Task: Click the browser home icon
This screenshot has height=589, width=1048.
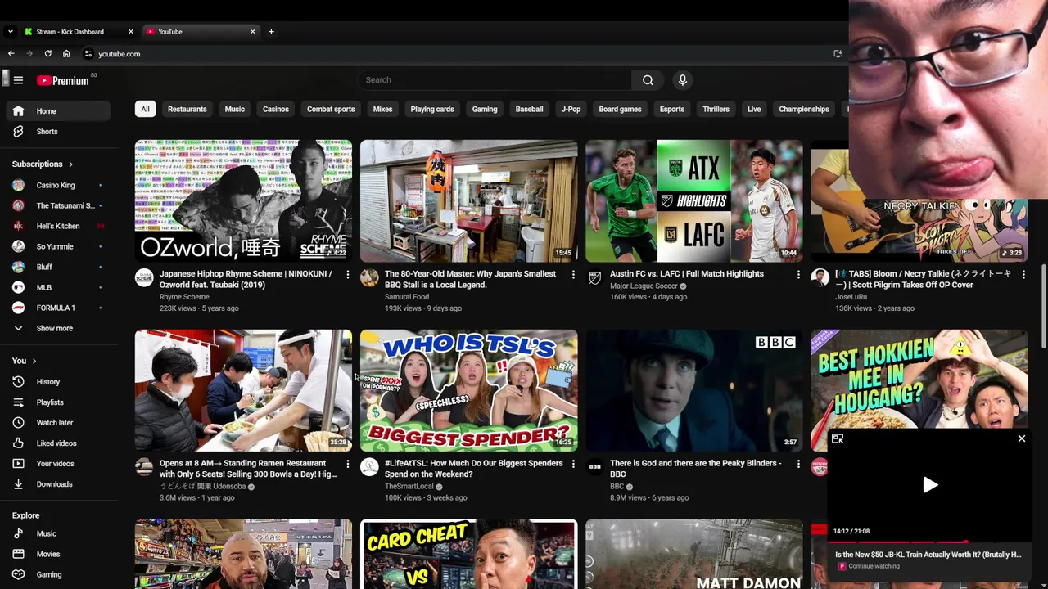Action: pyautogui.click(x=66, y=54)
